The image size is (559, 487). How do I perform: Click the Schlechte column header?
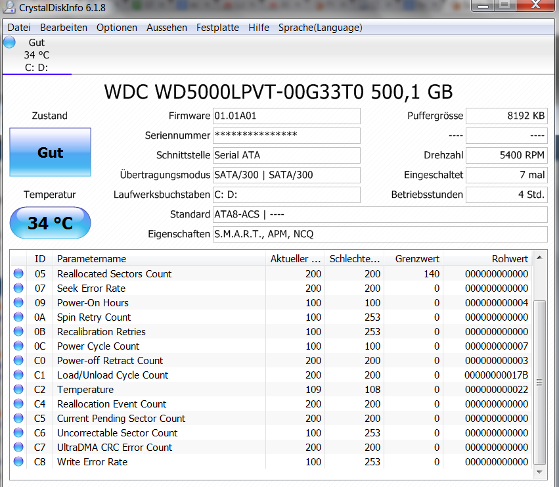(x=354, y=259)
